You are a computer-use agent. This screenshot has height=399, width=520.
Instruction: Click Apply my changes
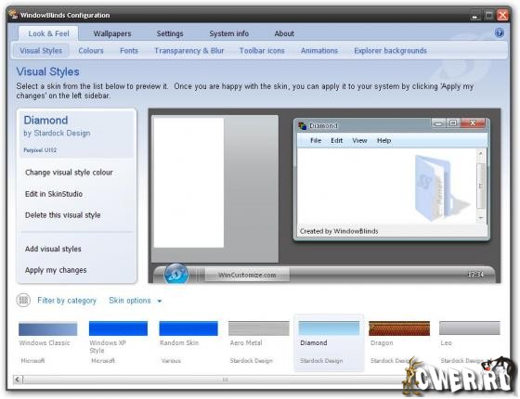pos(56,270)
